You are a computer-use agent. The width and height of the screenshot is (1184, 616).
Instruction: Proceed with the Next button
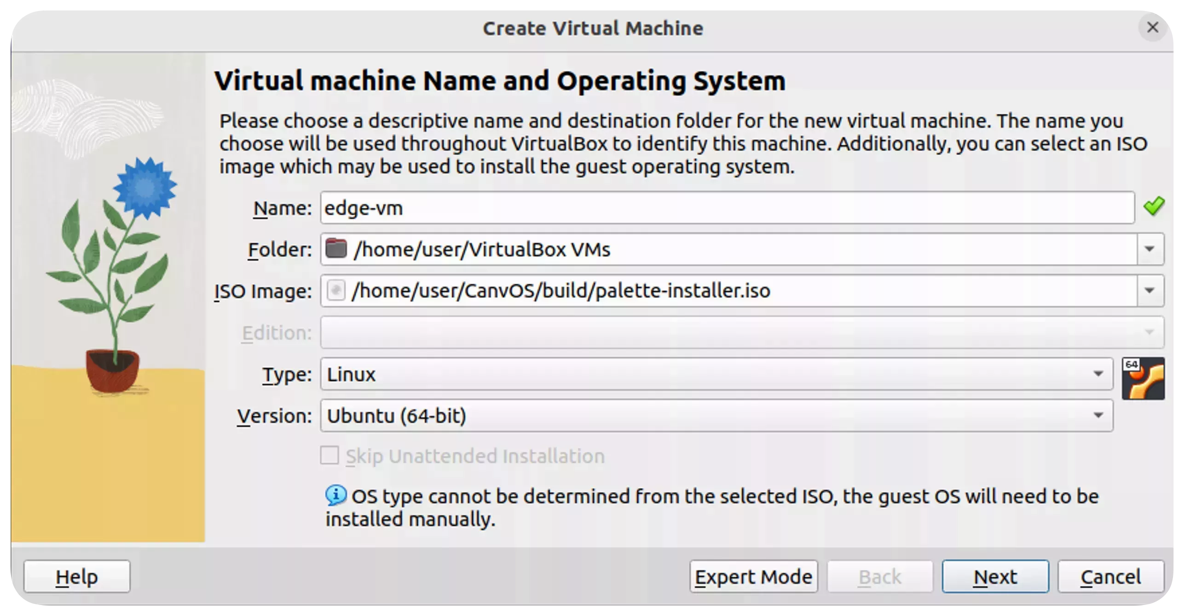pos(995,576)
